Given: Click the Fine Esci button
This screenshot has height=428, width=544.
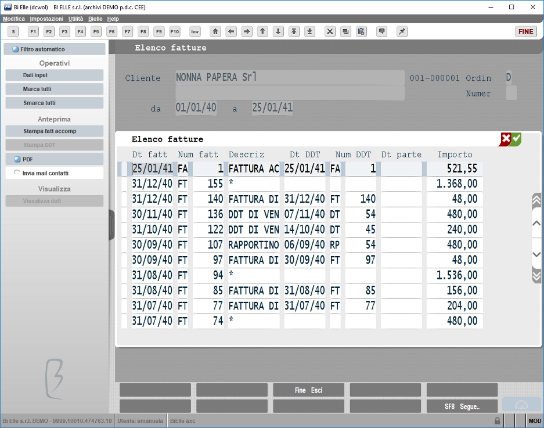Looking at the screenshot, I should (308, 390).
